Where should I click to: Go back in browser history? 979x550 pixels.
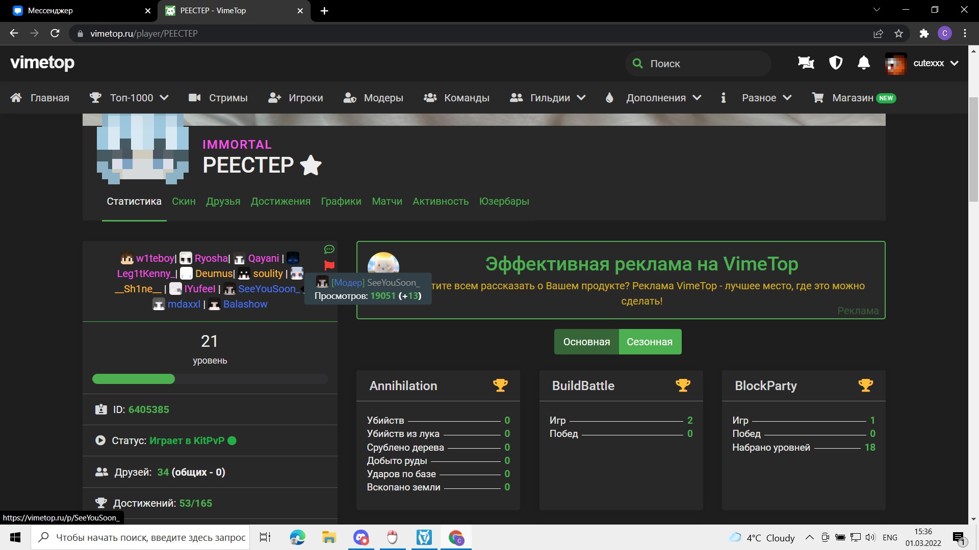coord(14,33)
